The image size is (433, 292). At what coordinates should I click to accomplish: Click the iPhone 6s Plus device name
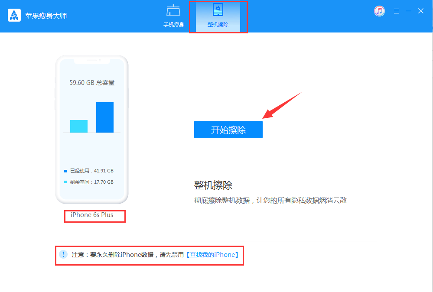tap(92, 215)
